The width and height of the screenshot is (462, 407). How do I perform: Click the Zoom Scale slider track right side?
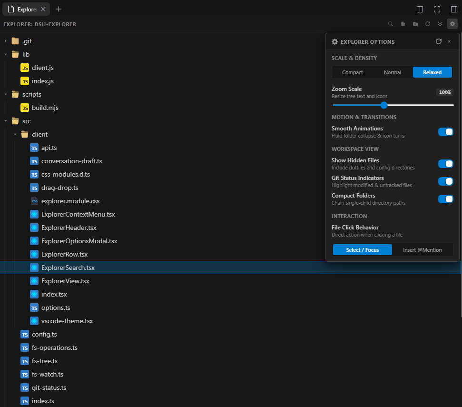click(x=421, y=105)
